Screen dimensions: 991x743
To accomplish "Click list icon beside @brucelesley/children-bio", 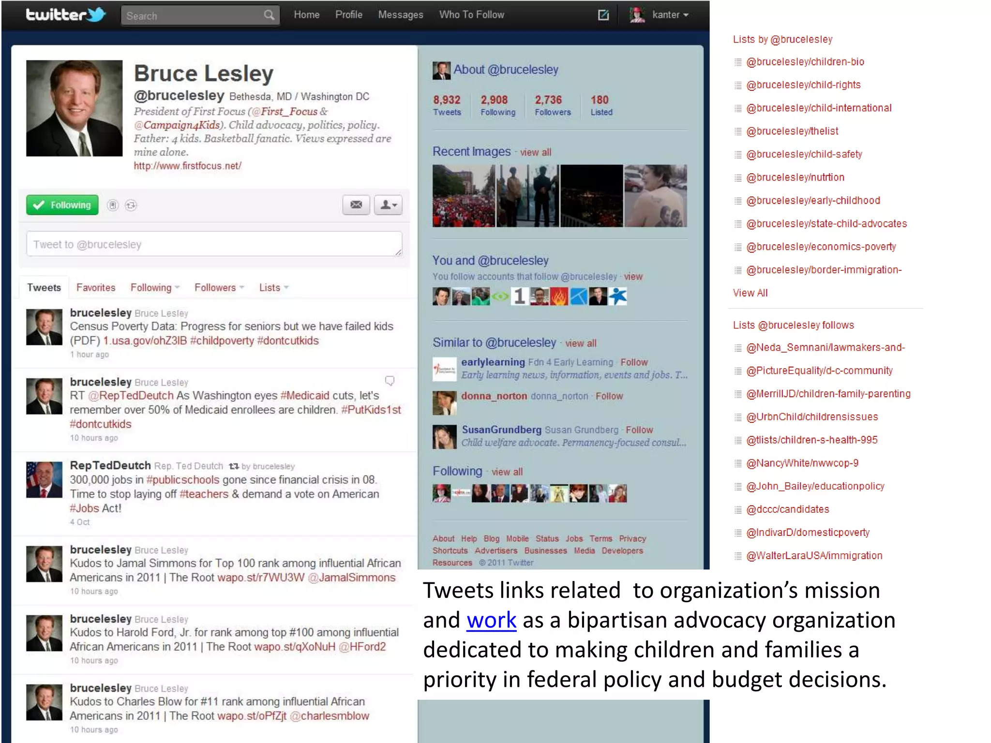I will [x=738, y=62].
